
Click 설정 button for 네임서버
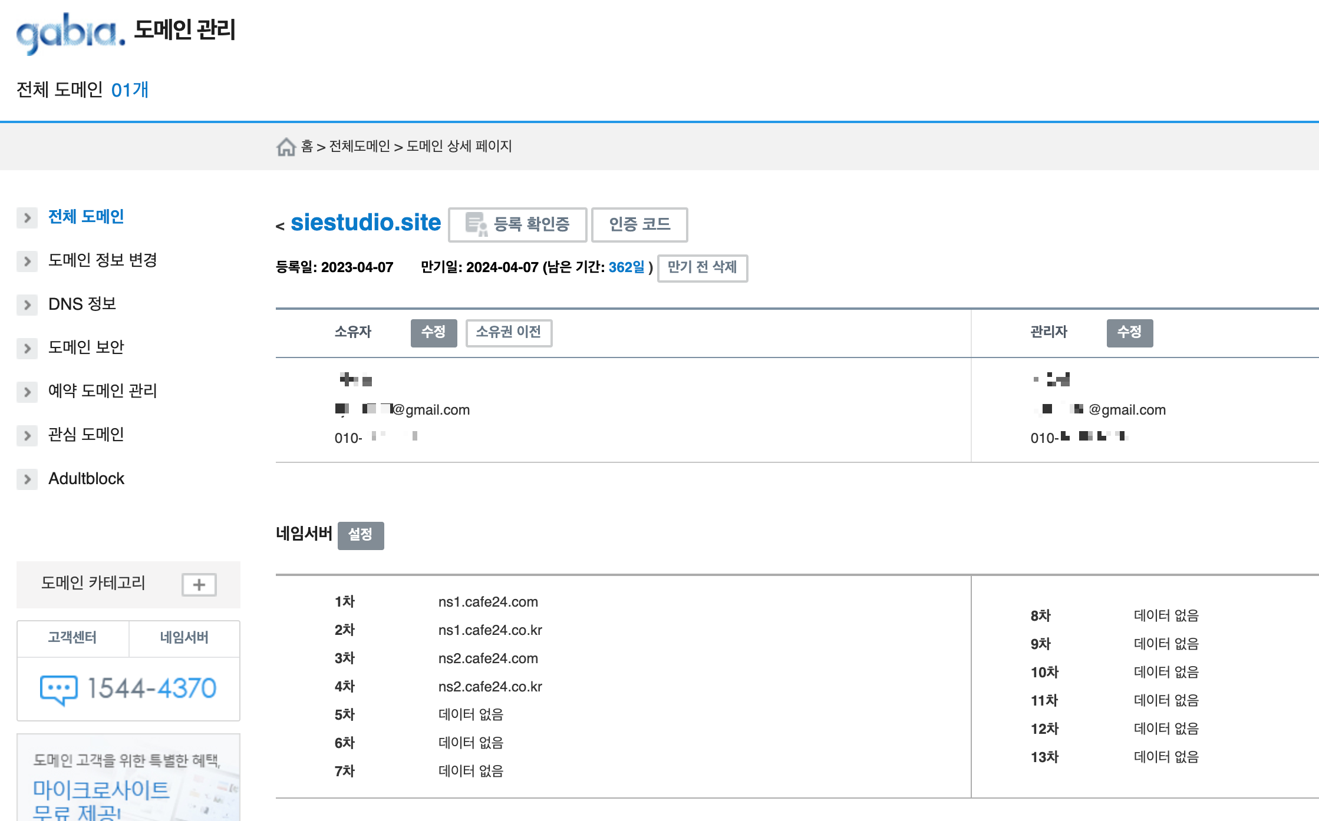360,535
